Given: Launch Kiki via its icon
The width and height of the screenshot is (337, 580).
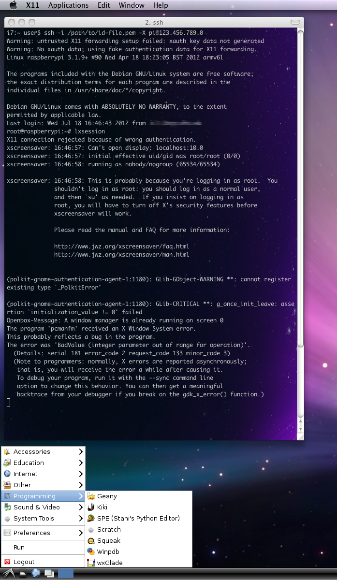Looking at the screenshot, I should (x=90, y=507).
